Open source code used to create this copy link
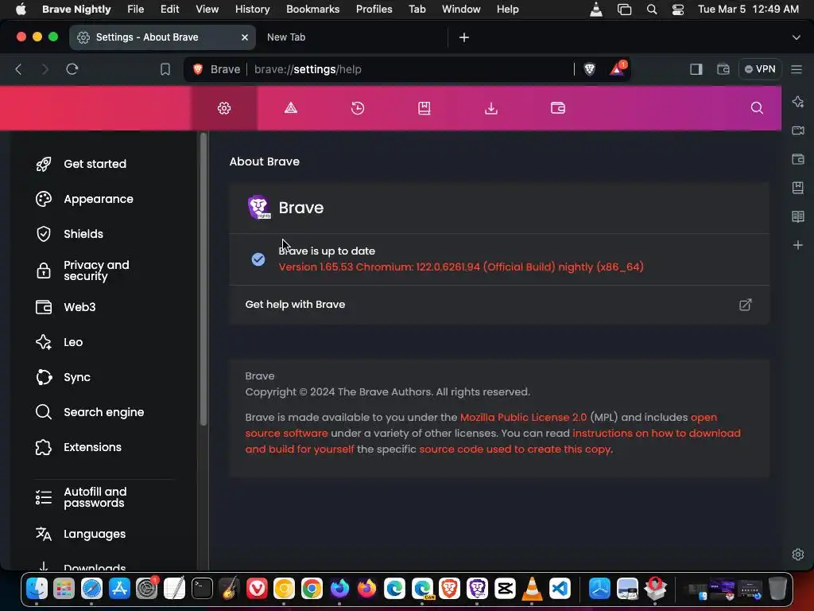Image resolution: width=814 pixels, height=611 pixels. click(x=515, y=449)
